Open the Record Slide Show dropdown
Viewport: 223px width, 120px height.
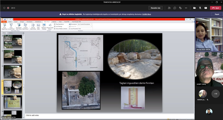50,26
